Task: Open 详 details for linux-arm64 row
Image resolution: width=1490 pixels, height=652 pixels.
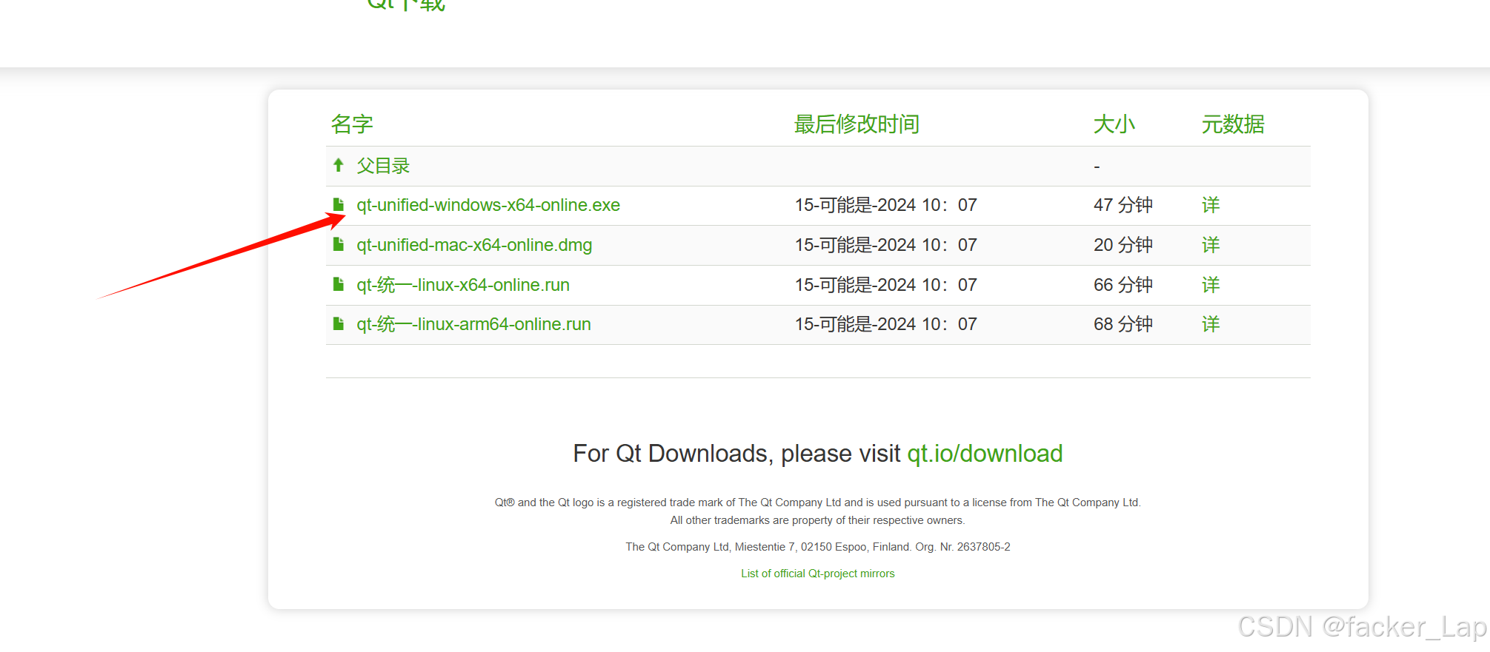Action: (x=1211, y=324)
